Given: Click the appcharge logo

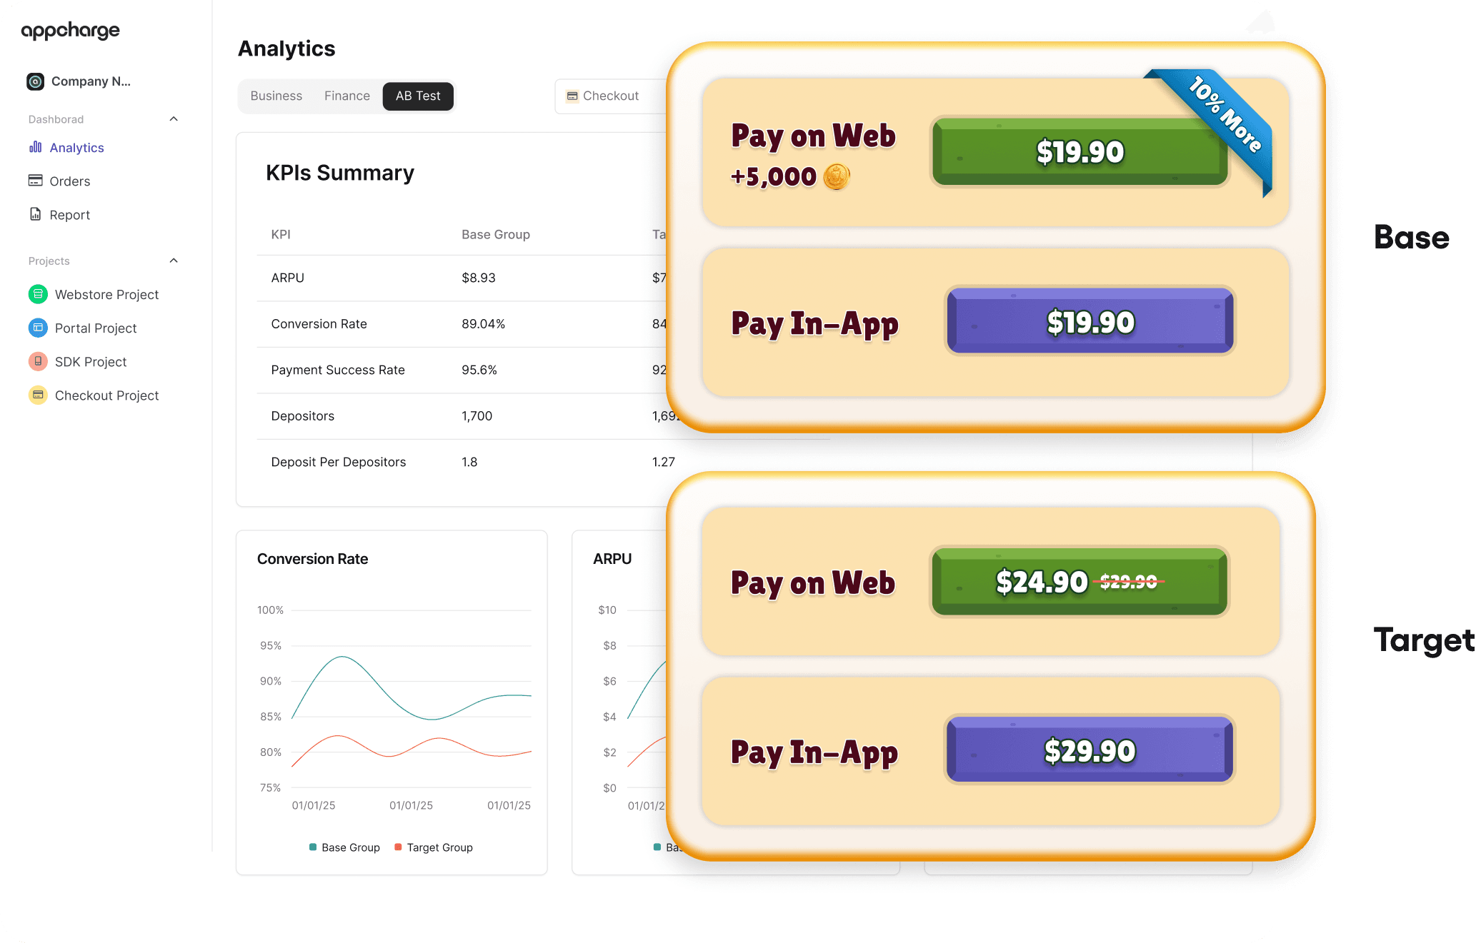Looking at the screenshot, I should (x=71, y=31).
